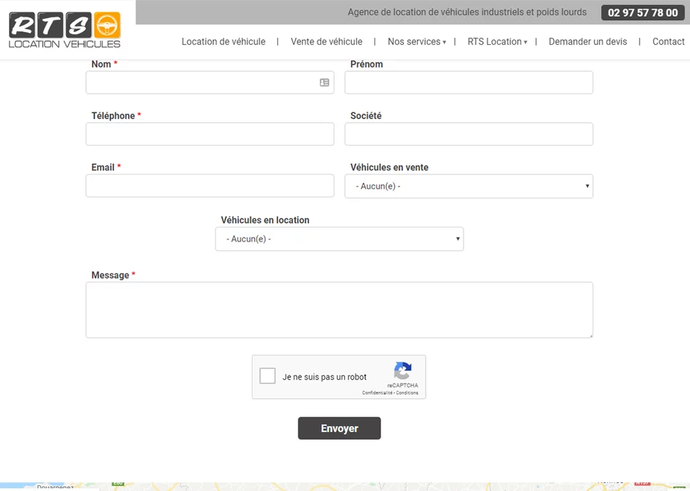Open the Location de véhicule page
Image resolution: width=690 pixels, height=491 pixels.
(223, 42)
